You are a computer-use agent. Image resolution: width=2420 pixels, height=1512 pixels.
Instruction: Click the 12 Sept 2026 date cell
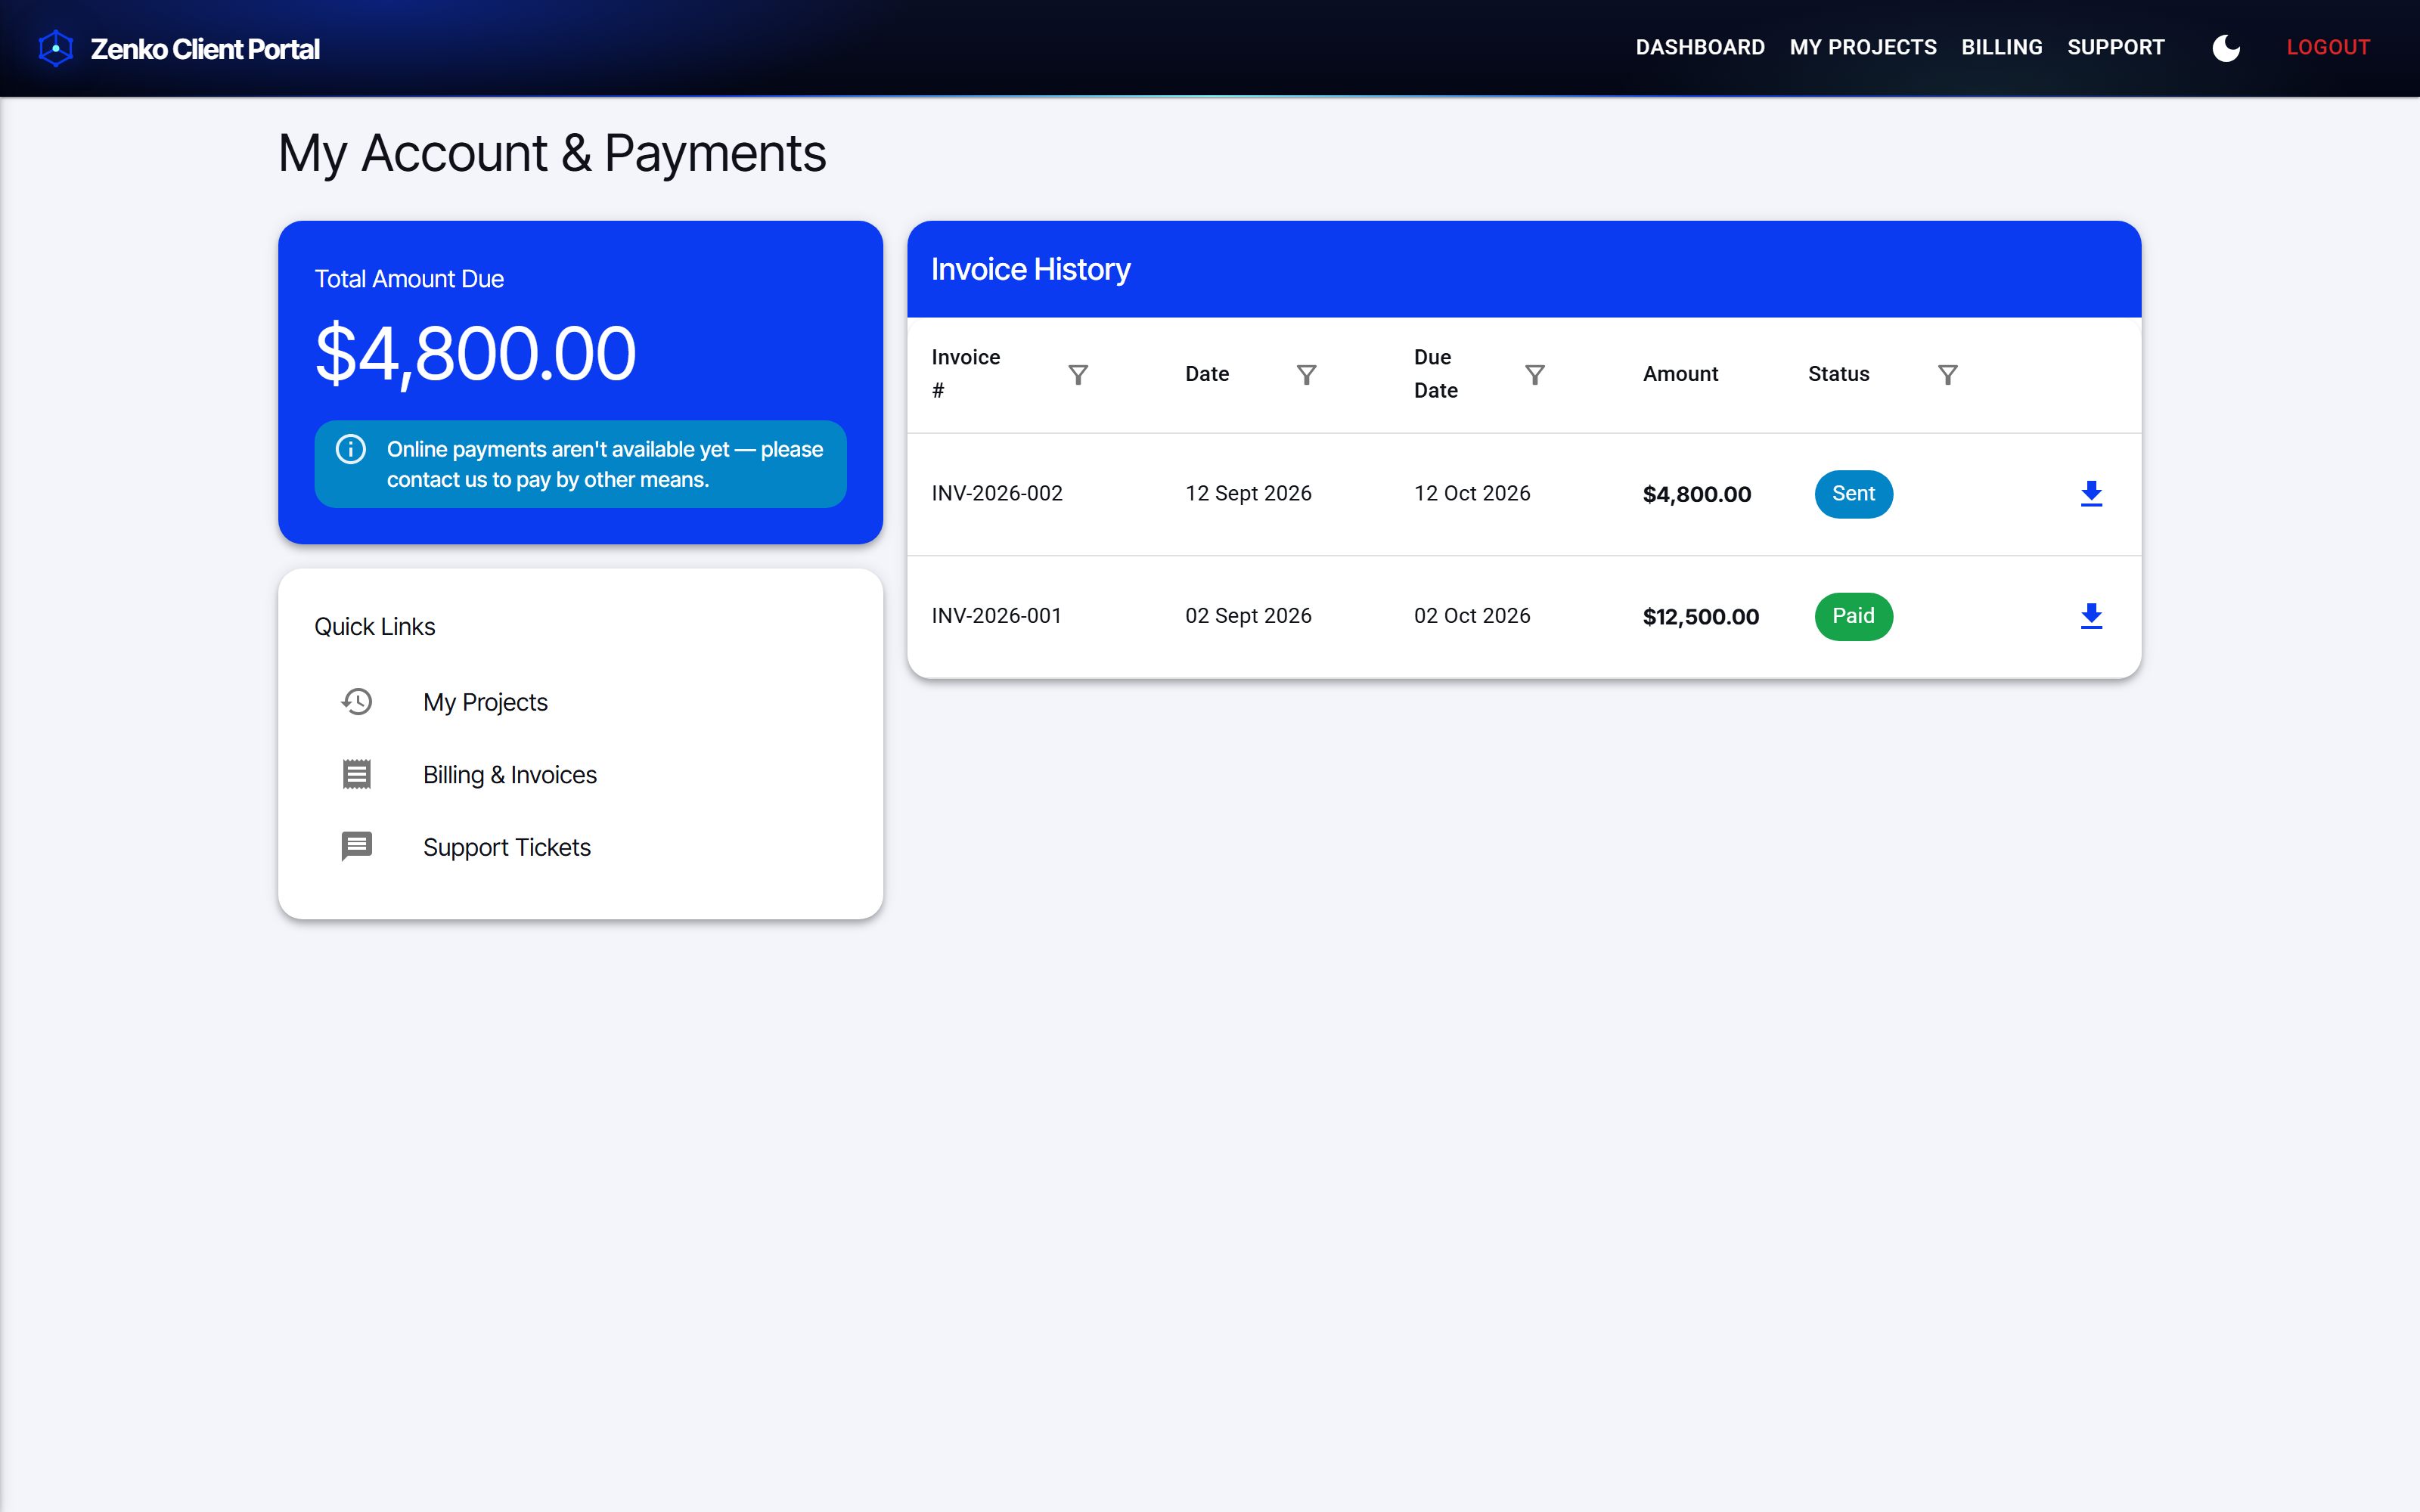(x=1248, y=494)
